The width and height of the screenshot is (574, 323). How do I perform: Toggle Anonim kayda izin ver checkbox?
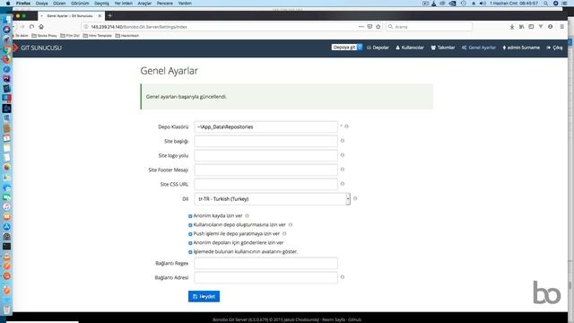tap(190, 216)
